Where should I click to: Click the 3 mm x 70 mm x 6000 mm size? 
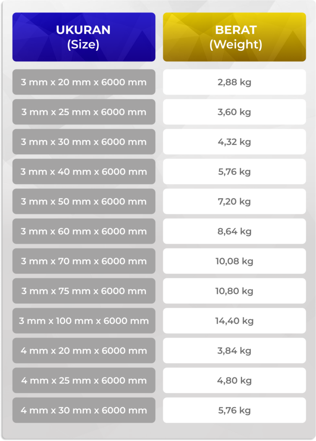tap(84, 261)
